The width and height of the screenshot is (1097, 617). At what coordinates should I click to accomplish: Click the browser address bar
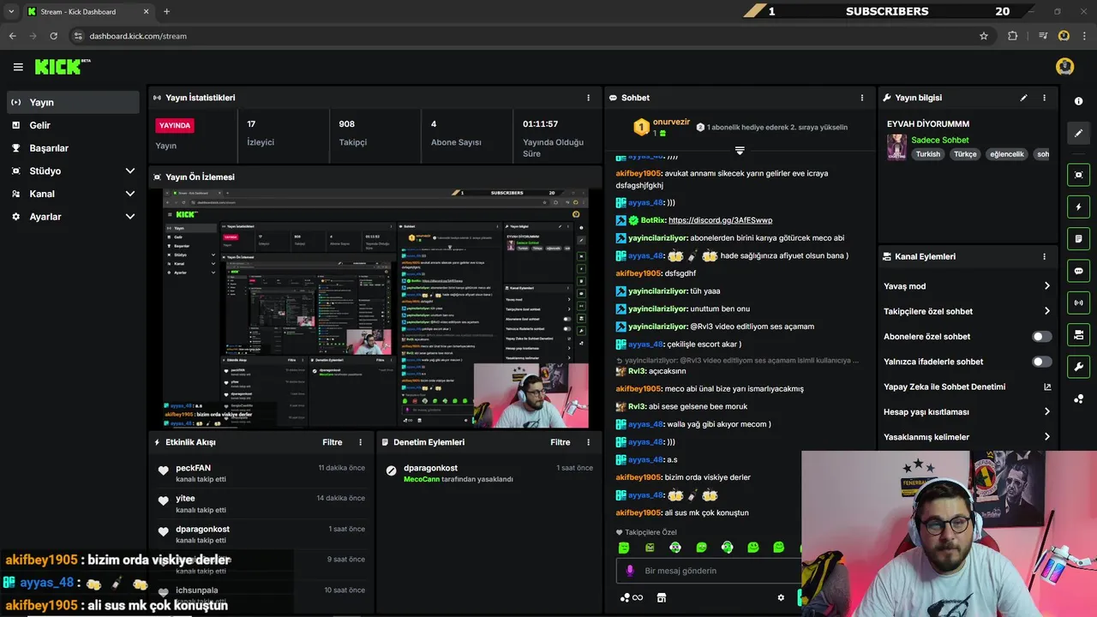click(x=523, y=36)
